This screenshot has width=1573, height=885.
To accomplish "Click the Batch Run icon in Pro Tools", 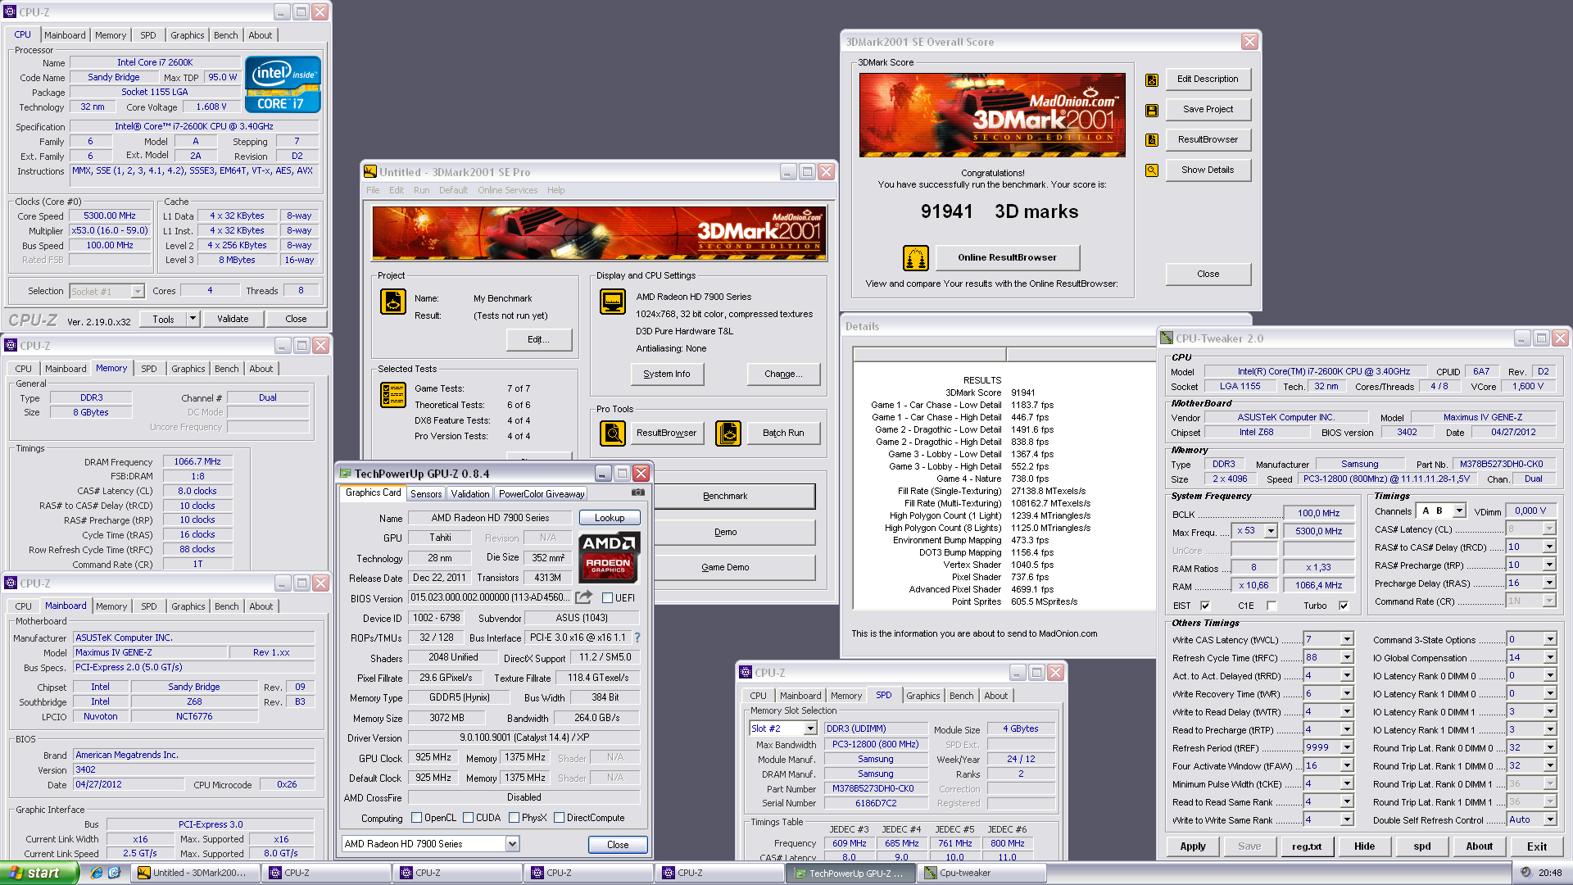I will pyautogui.click(x=728, y=433).
